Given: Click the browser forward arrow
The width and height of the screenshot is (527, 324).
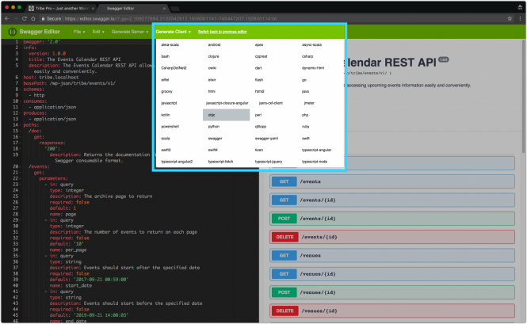Looking at the screenshot, I should pyautogui.click(x=16, y=16).
